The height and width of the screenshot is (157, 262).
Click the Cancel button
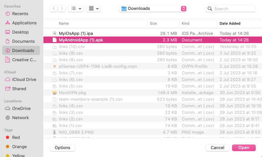(217, 148)
